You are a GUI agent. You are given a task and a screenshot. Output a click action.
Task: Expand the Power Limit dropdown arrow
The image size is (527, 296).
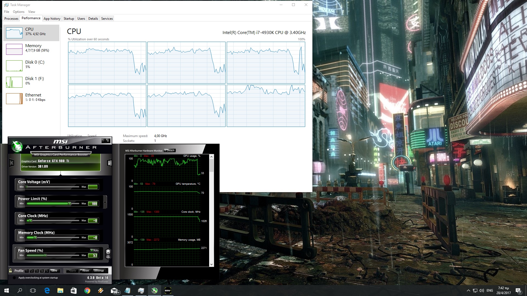click(105, 203)
